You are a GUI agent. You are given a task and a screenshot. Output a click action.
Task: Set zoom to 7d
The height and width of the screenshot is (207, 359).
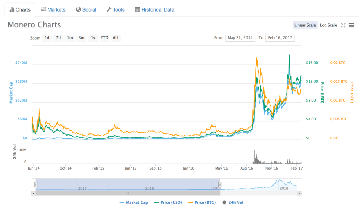(59, 38)
